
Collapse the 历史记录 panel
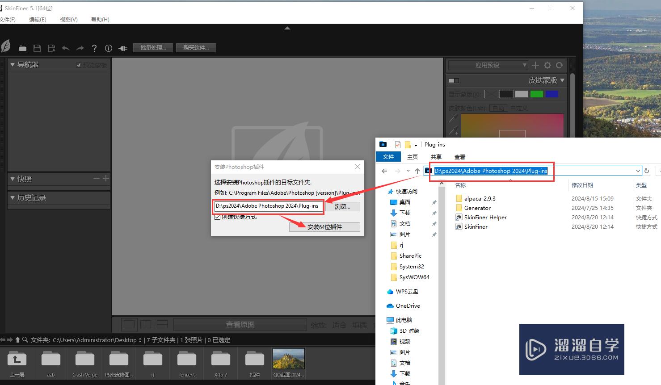(13, 198)
